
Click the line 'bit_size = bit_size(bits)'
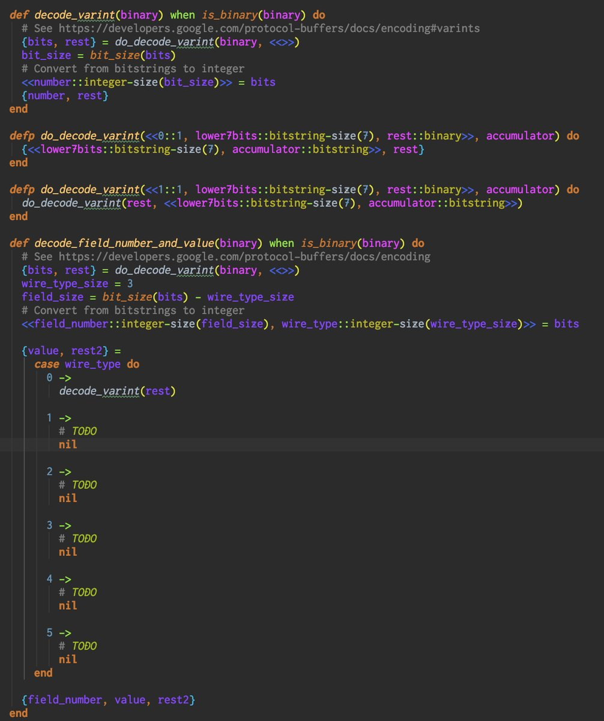coord(99,55)
